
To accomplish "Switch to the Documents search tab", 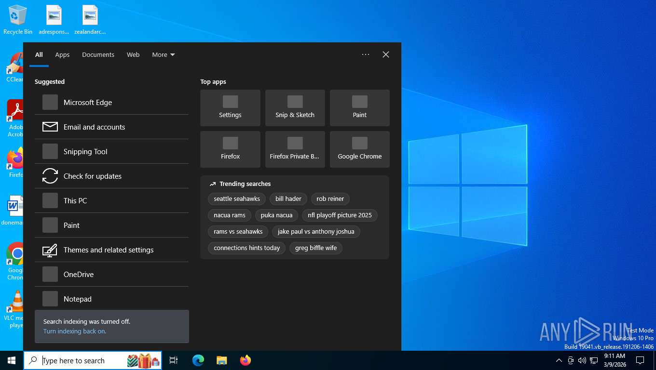I will click(98, 54).
